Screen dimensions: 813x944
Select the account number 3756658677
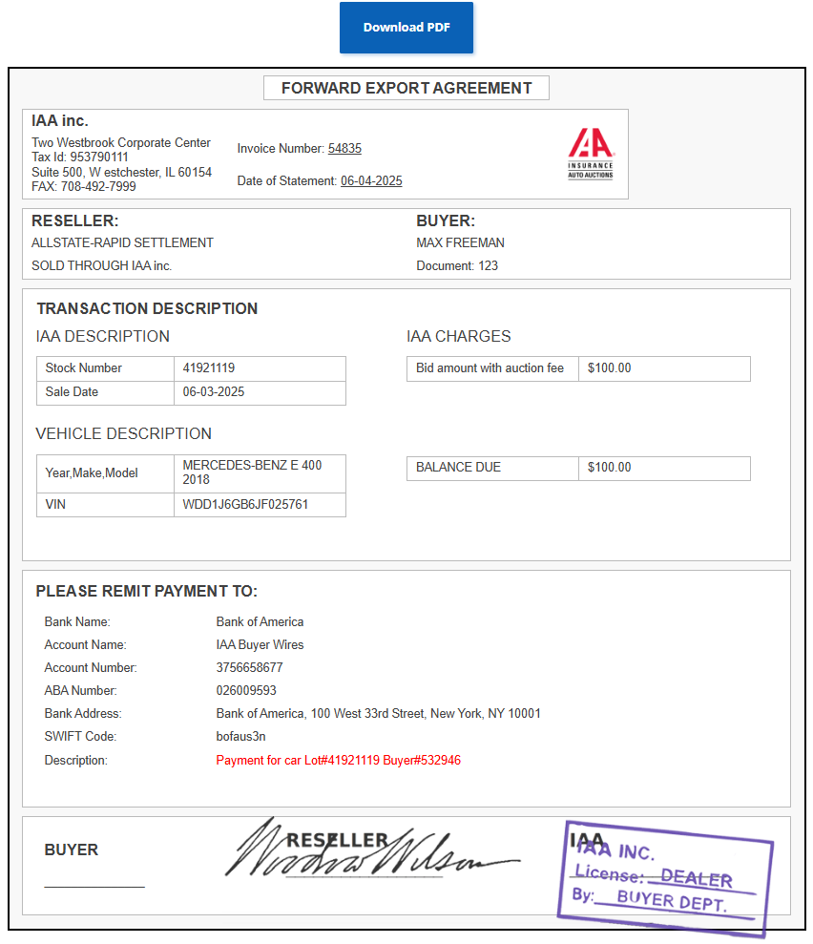click(249, 667)
